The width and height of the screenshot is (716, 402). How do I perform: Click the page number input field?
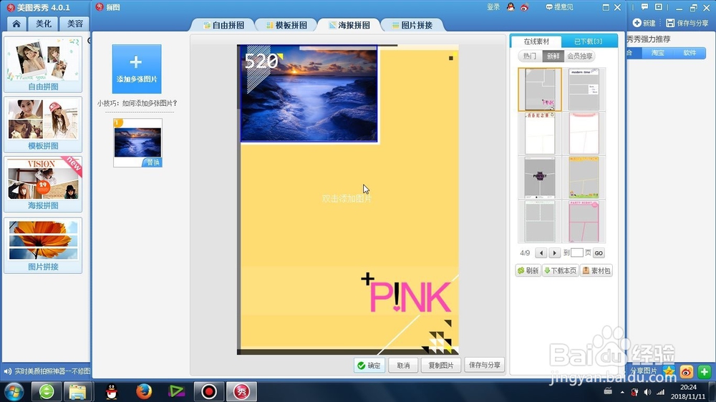tap(576, 253)
